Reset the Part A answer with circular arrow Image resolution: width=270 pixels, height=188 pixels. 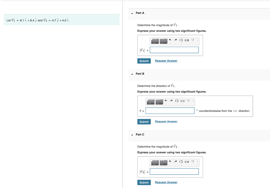point(181,40)
